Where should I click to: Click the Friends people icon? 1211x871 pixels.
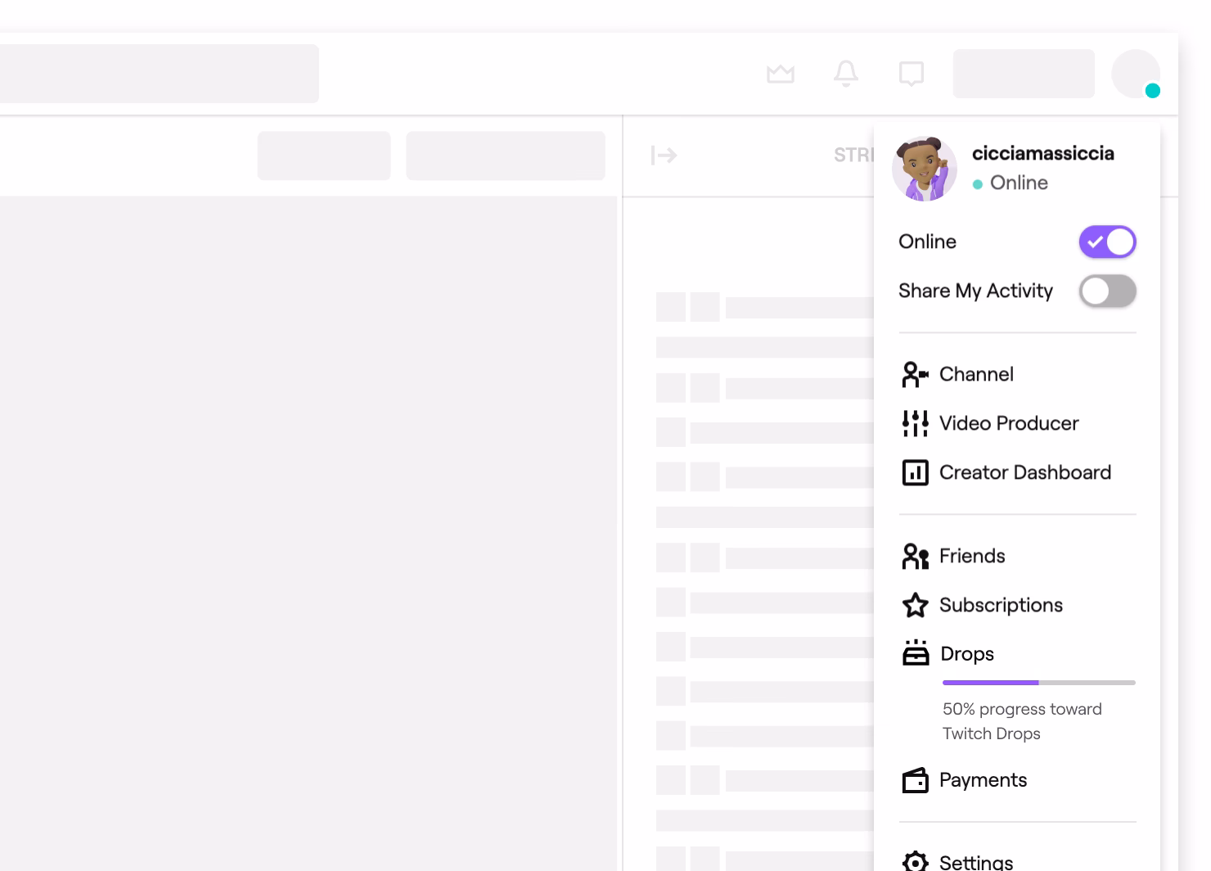(x=915, y=556)
